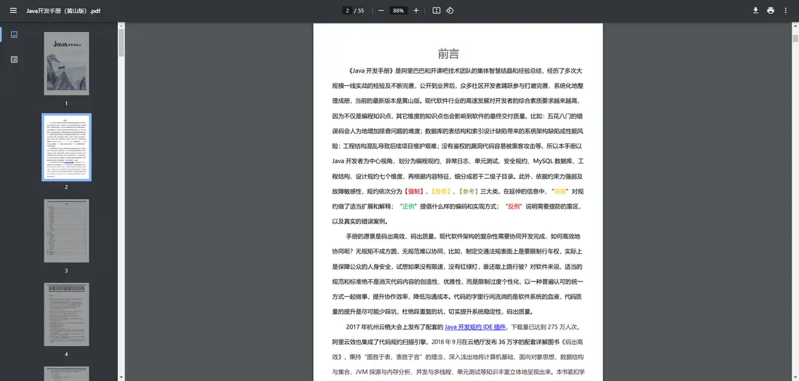Image resolution: width=799 pixels, height=381 pixels.
Task: Click the red 反例 text
Action: [513, 206]
